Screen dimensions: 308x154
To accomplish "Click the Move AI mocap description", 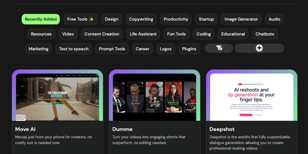I will point(54,140).
